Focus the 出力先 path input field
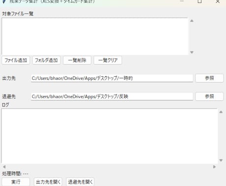This screenshot has height=186, width=226. click(x=112, y=78)
